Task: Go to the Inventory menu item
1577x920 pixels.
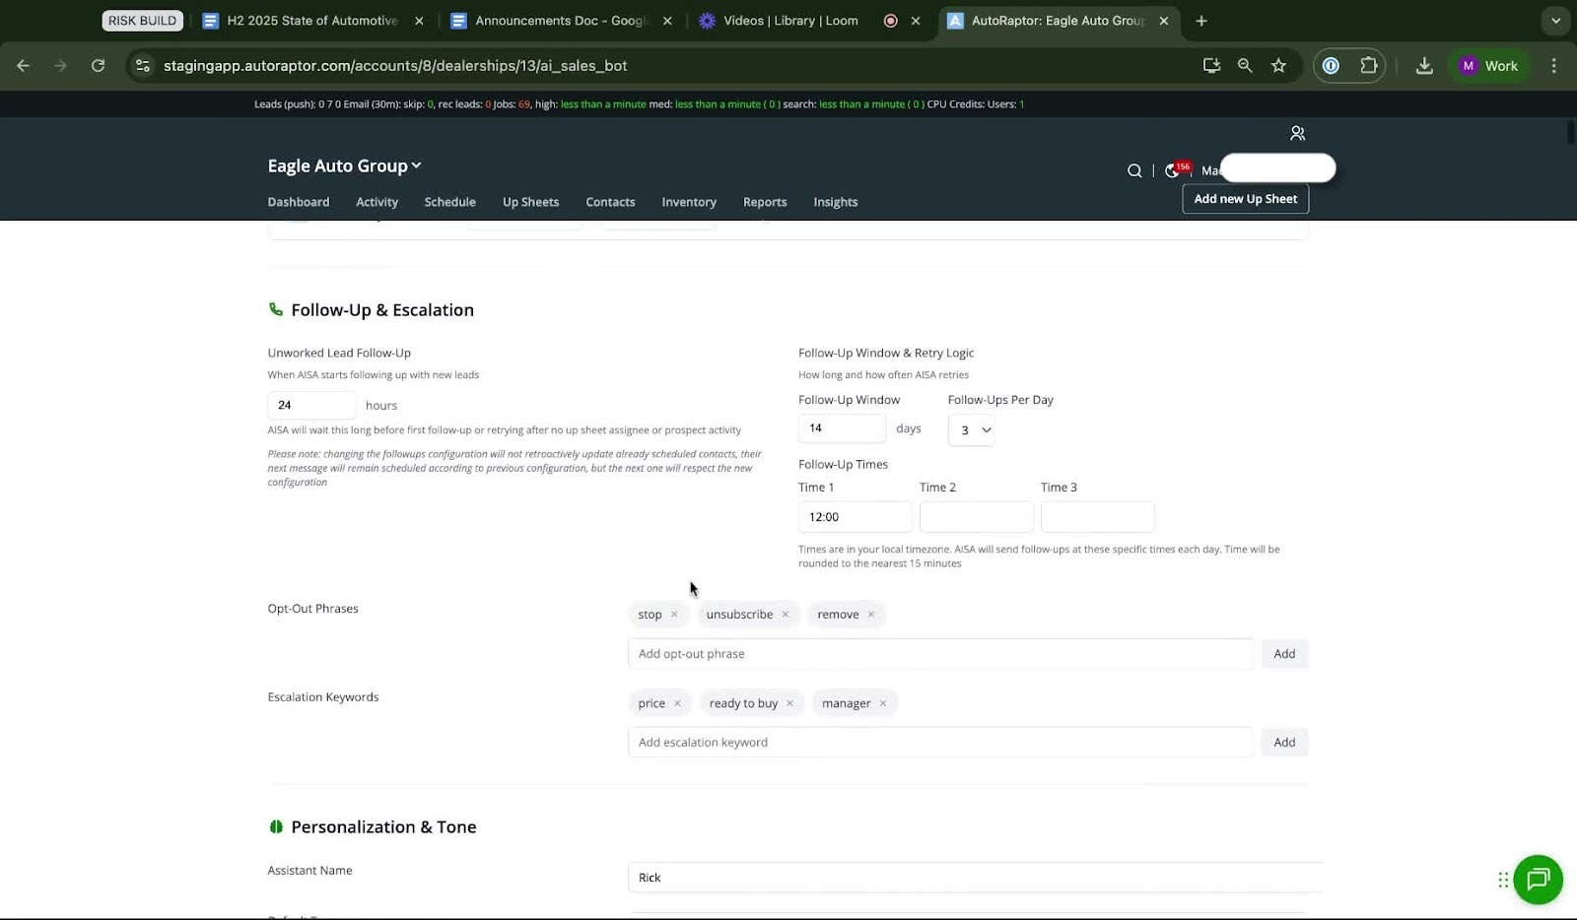Action: tap(688, 202)
